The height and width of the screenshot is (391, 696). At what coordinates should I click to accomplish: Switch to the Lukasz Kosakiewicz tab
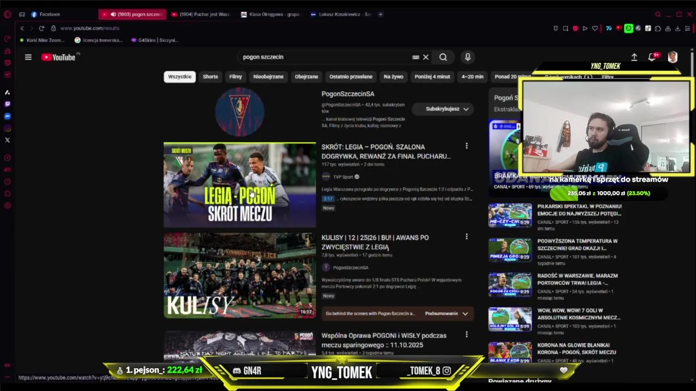point(340,14)
